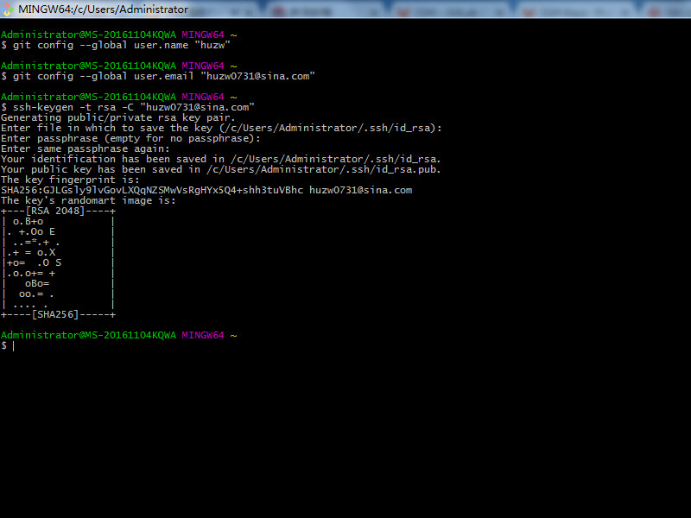The height and width of the screenshot is (518, 691).
Task: Click the Git Bash icon in title bar
Action: [x=7, y=9]
